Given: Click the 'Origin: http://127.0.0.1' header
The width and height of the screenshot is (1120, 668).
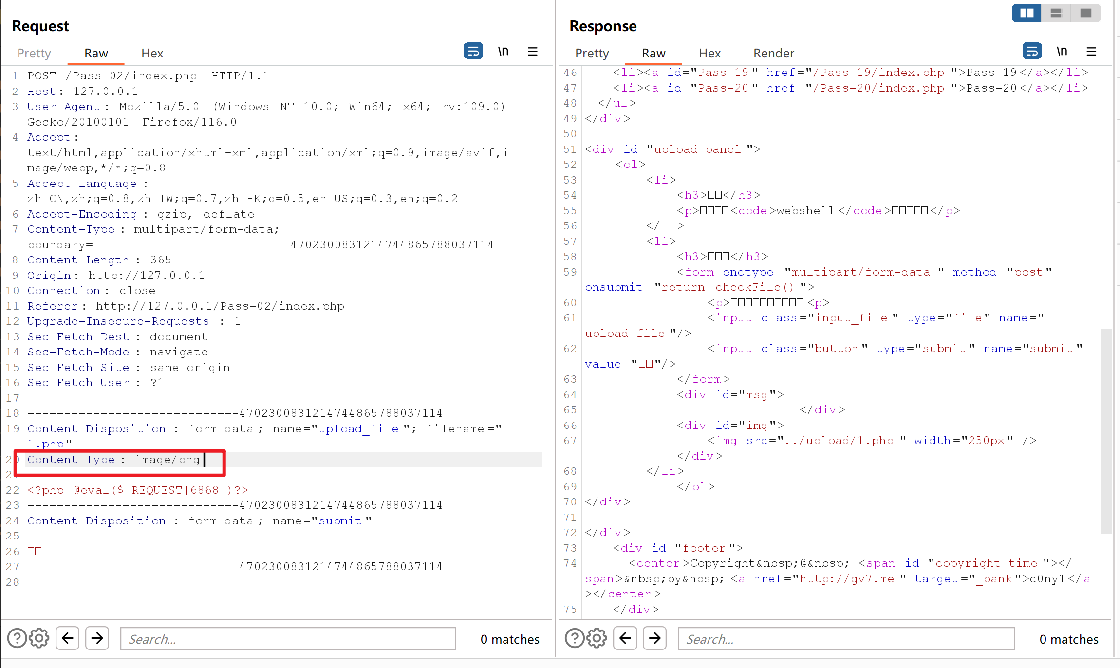Looking at the screenshot, I should [x=116, y=276].
